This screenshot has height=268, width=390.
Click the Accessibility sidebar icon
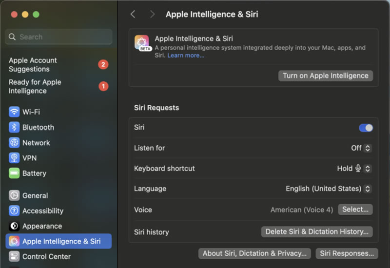[x=14, y=211]
